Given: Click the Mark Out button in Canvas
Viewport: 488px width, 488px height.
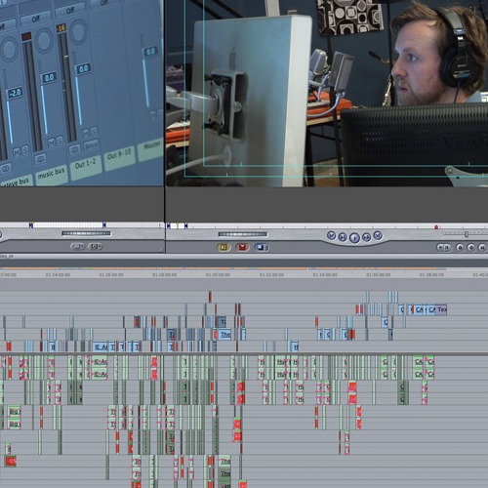Looking at the screenshot, I should (x=447, y=248).
